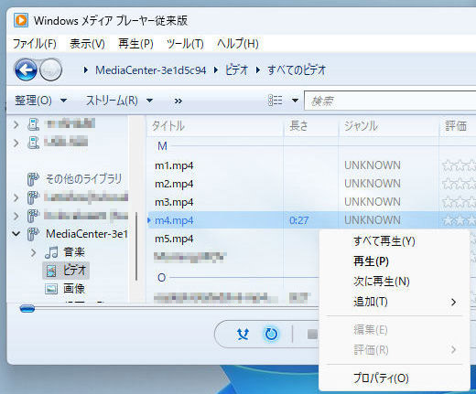Open the view options list icon

click(275, 101)
